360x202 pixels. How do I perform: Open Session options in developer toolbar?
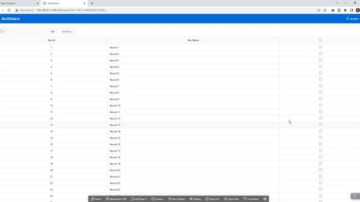pyautogui.click(x=157, y=199)
